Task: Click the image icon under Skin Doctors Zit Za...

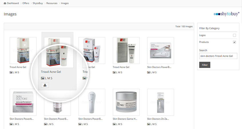Action: point(148,124)
